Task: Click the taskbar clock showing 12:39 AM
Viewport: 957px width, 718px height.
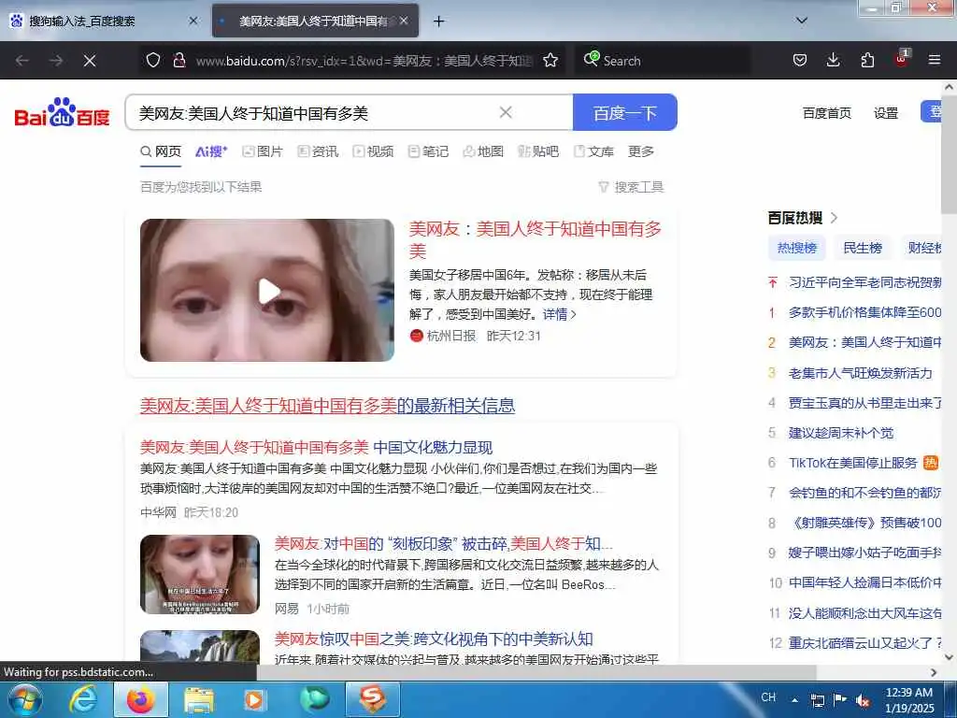Action: 908,700
